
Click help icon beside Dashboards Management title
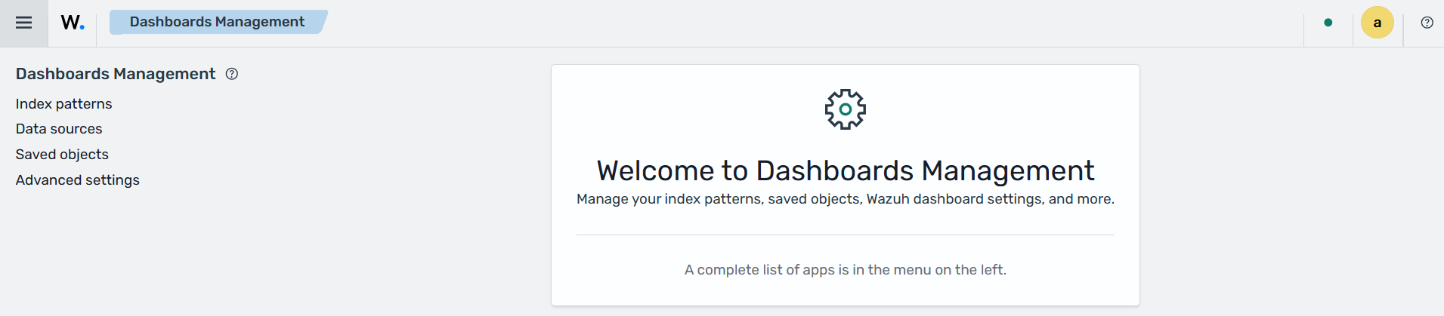tap(232, 74)
